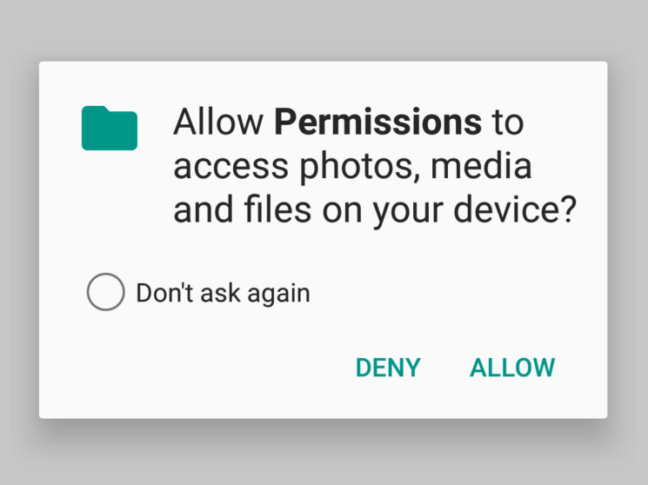Tap the DENY button
Screen dimensions: 648x485
click(388, 368)
